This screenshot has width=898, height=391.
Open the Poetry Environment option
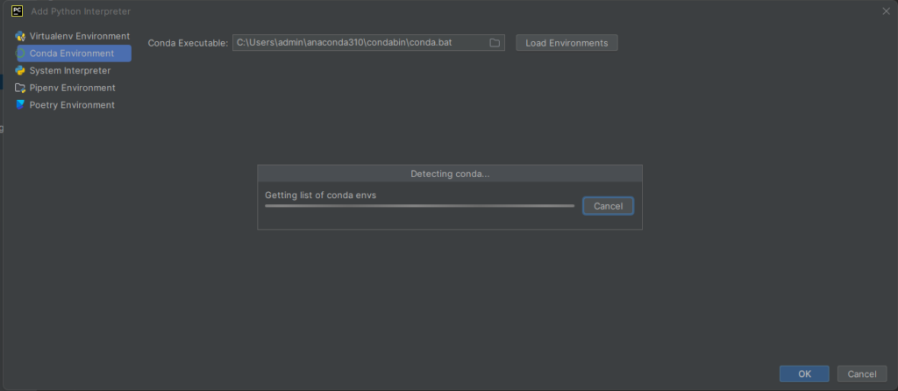coord(73,104)
